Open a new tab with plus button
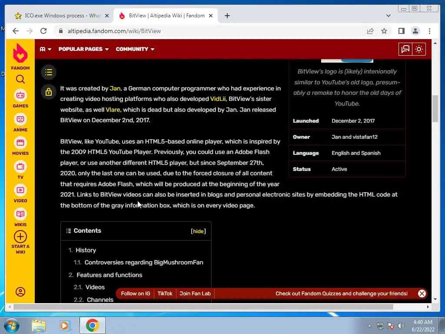This screenshot has width=445, height=334. [x=227, y=16]
